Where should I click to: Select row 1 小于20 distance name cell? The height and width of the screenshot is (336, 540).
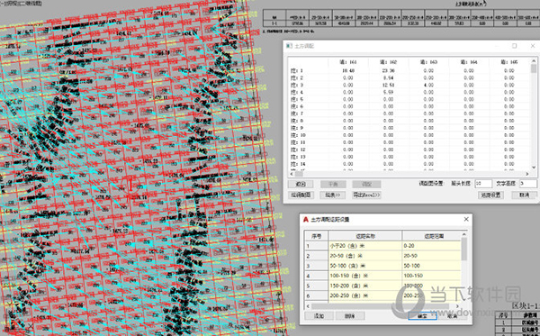click(365, 246)
